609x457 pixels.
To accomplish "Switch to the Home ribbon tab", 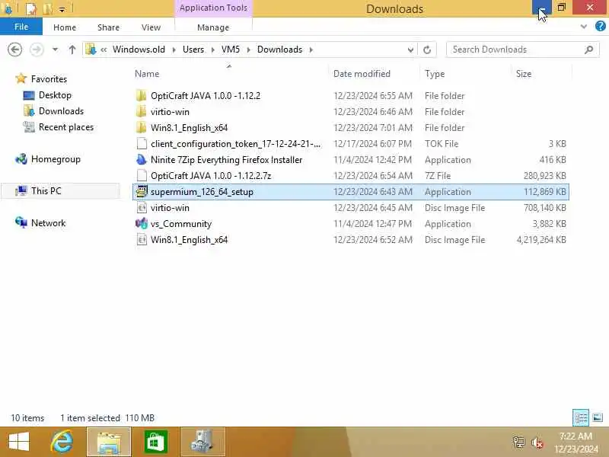I will (x=65, y=27).
